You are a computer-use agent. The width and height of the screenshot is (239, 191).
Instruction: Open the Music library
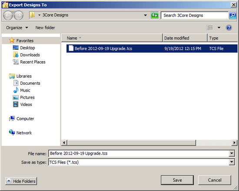point(25,90)
